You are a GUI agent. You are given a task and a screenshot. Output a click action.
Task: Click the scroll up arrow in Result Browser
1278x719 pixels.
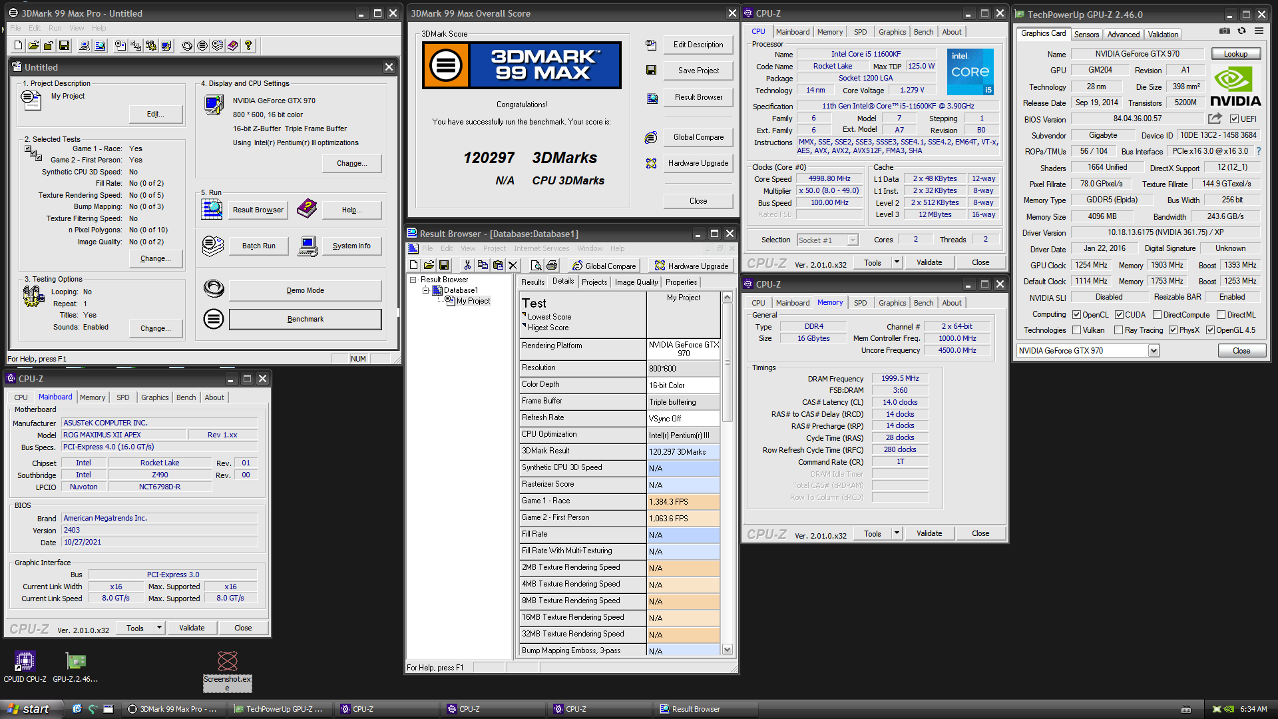pyautogui.click(x=728, y=298)
